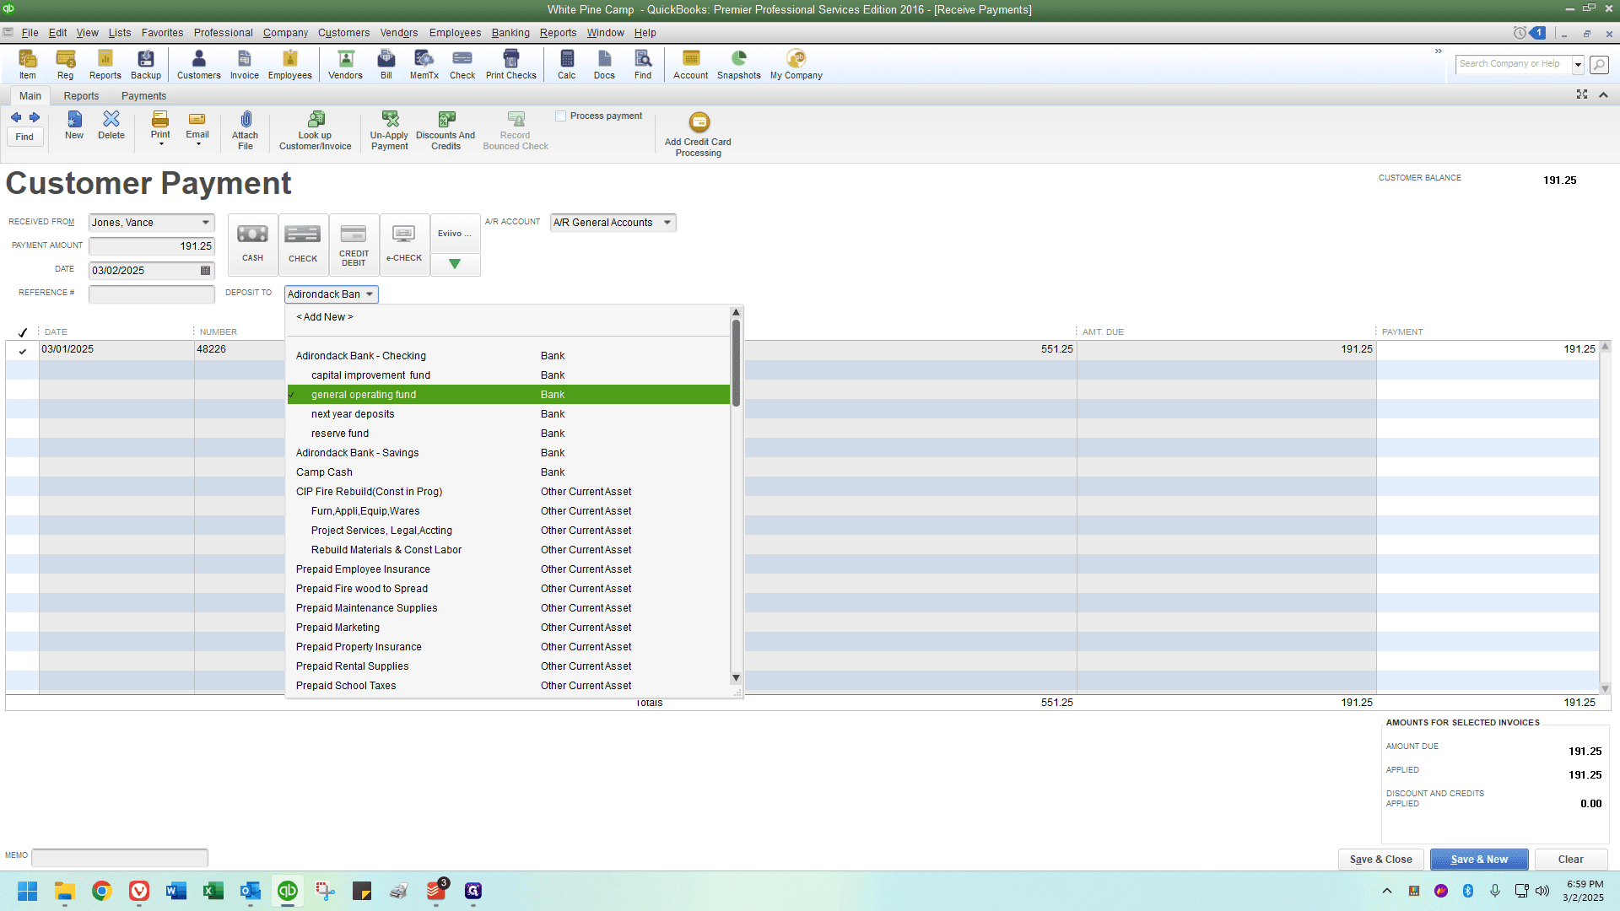Image resolution: width=1620 pixels, height=911 pixels.
Task: Click the Reference # input field
Action: click(x=152, y=294)
